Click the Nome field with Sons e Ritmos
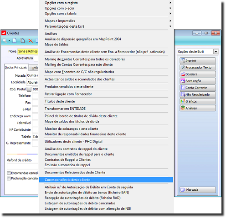 pyautogui.click(x=28, y=51)
